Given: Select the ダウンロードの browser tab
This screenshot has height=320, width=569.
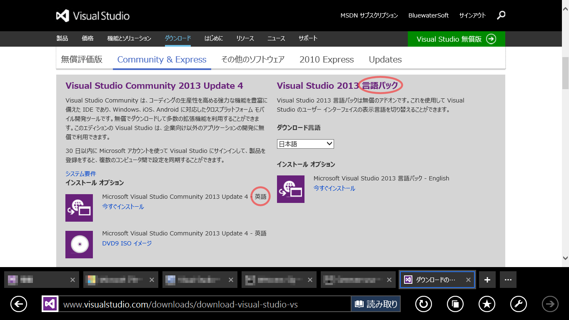Looking at the screenshot, I should [x=437, y=280].
